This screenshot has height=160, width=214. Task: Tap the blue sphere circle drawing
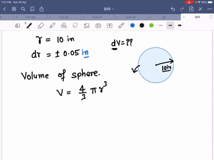coord(156,65)
